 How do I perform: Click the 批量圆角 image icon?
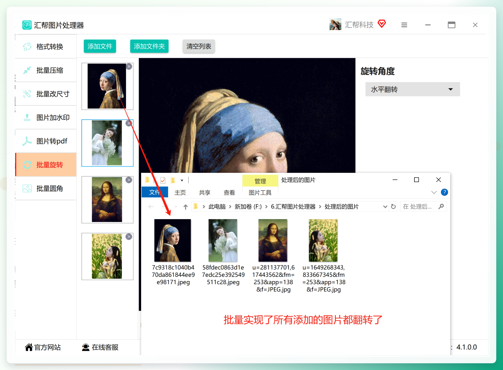point(27,188)
